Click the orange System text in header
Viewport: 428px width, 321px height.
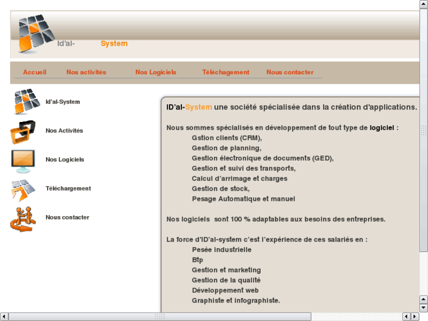click(x=114, y=44)
